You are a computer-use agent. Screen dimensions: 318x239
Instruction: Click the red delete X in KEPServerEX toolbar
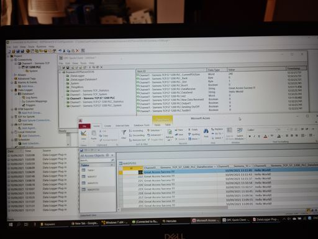pos(77,50)
